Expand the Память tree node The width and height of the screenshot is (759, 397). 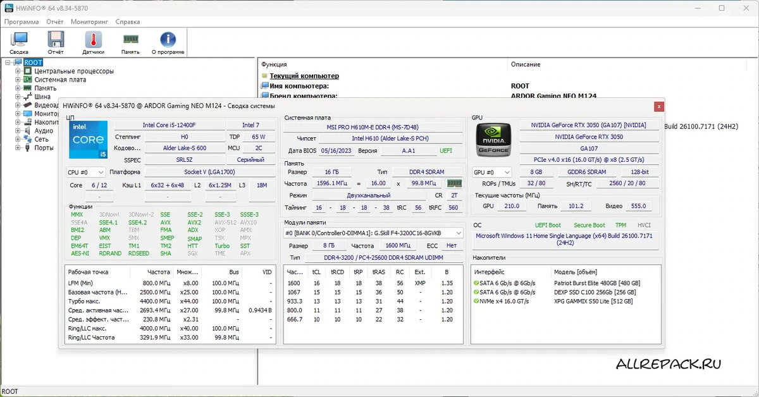(18, 89)
